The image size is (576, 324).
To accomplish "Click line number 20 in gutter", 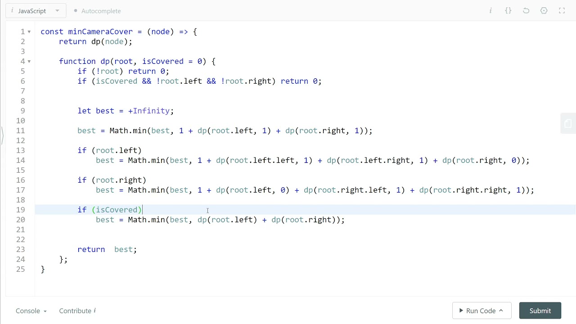I will [x=21, y=220].
